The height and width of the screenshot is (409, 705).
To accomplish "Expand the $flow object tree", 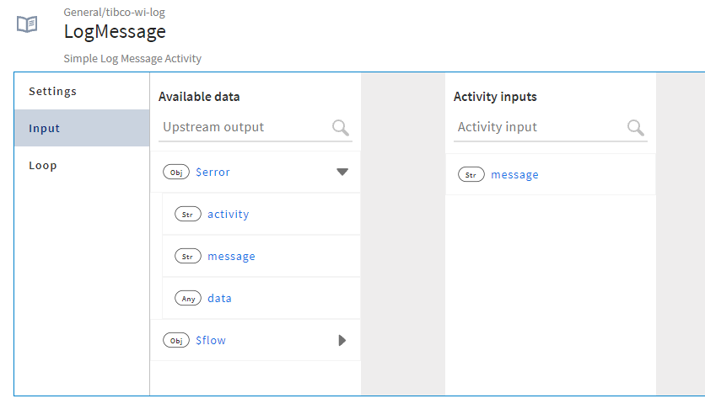I will pyautogui.click(x=342, y=340).
